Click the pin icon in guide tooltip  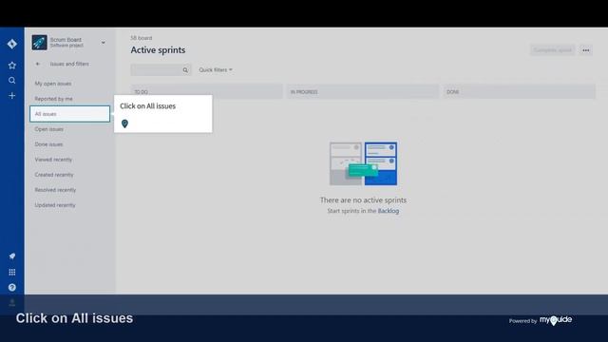124,123
